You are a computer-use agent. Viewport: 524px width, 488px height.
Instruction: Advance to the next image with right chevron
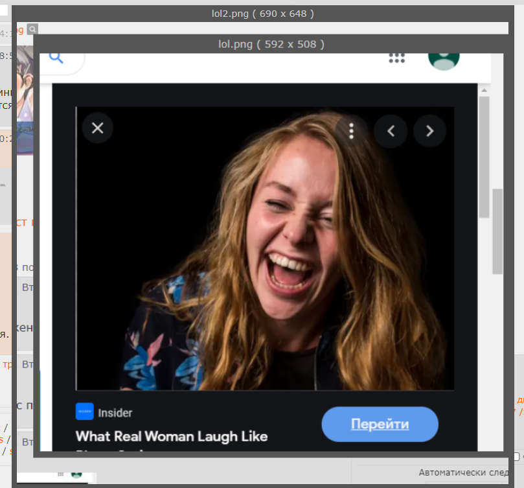click(429, 131)
